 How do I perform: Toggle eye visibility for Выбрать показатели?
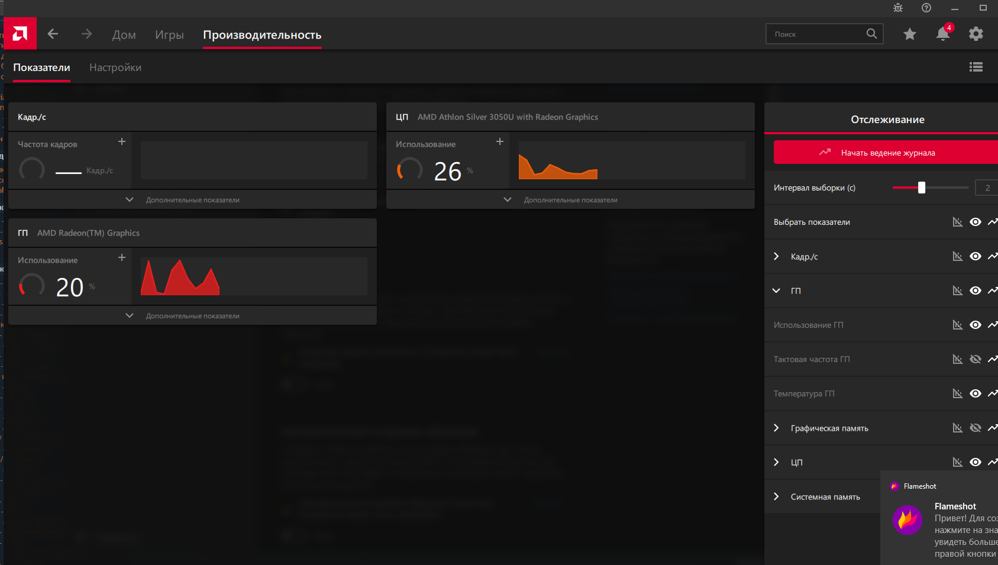pos(976,222)
